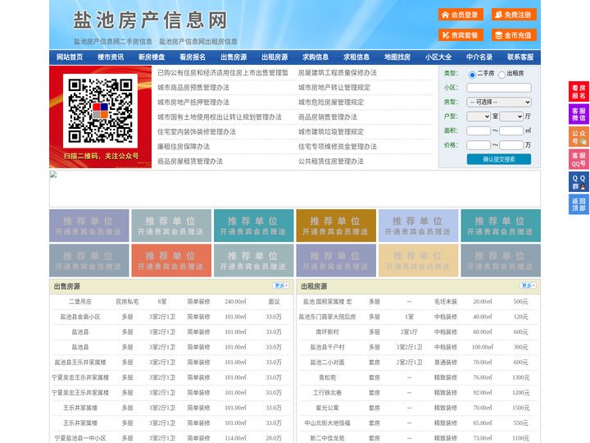
Task: Select the 出租房 radio button
Action: coord(501,75)
